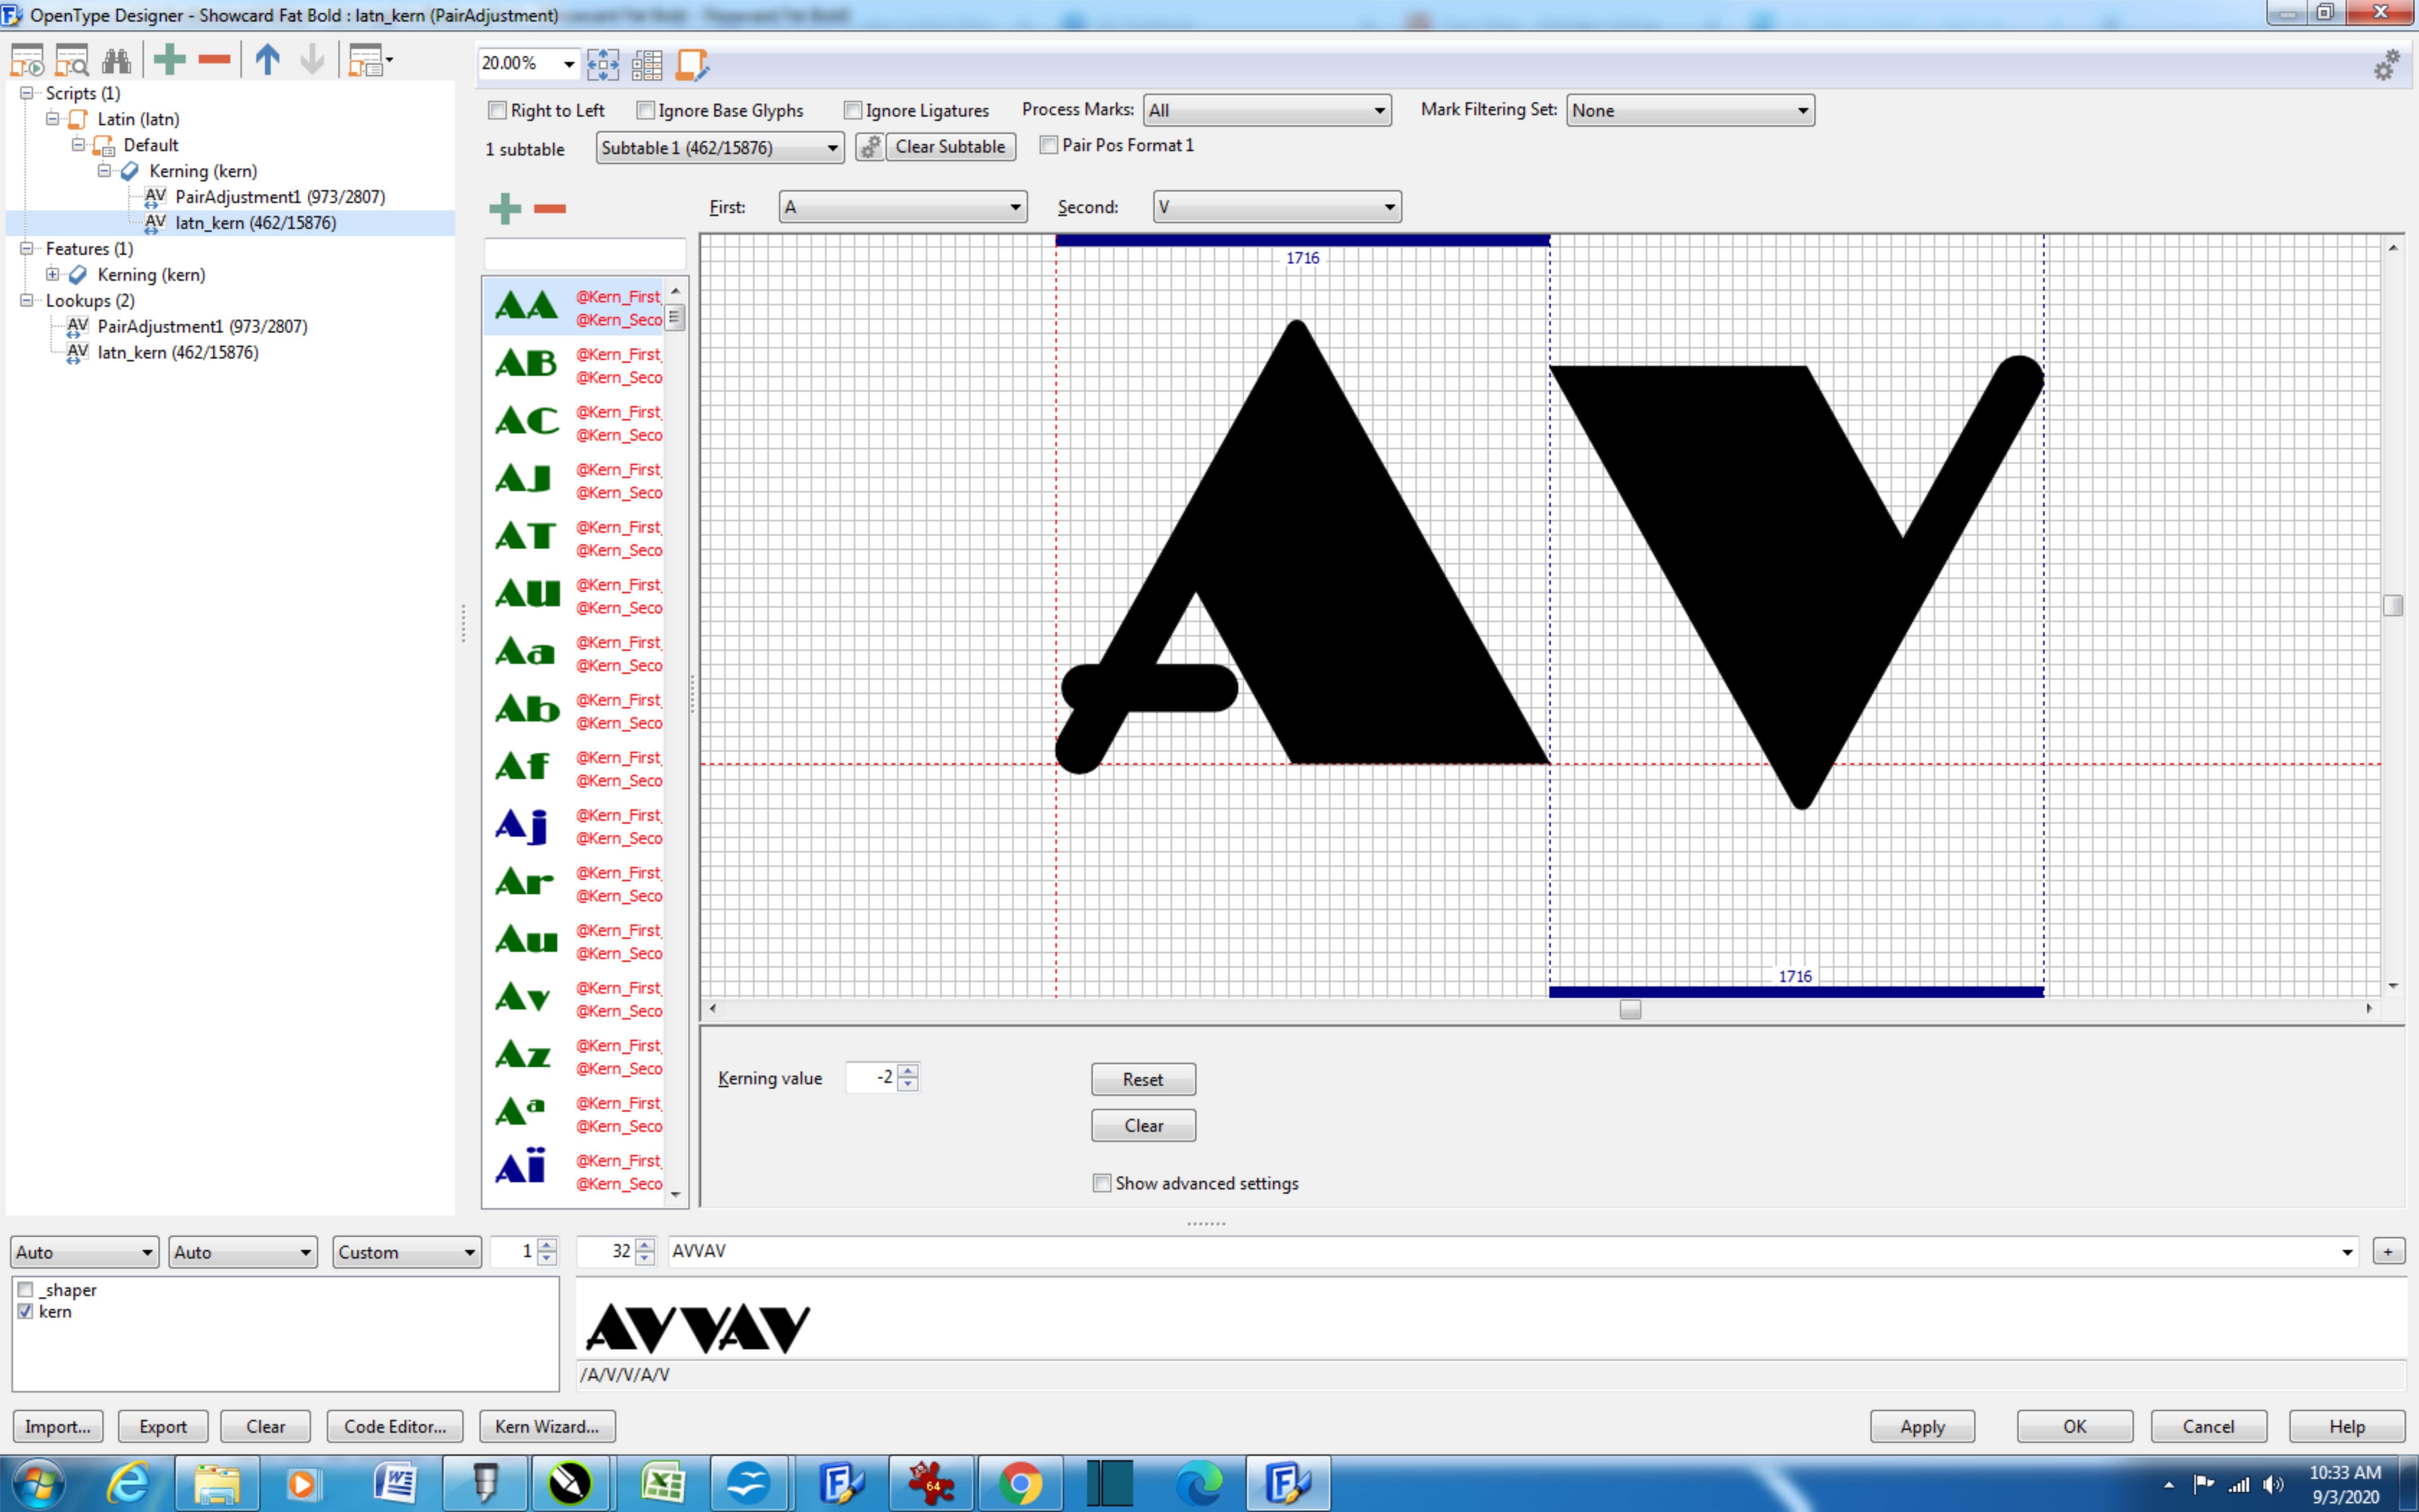The height and width of the screenshot is (1512, 2419).
Task: Open Internet Explorer from the taskbar
Action: pos(129,1483)
